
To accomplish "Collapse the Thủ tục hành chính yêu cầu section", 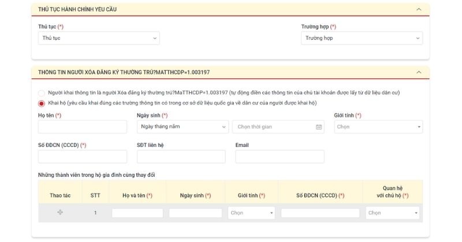I will click(419, 9).
